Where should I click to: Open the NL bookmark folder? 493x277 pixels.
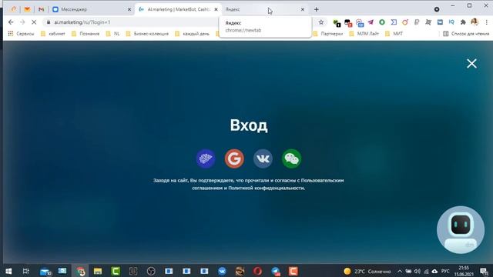tap(112, 34)
